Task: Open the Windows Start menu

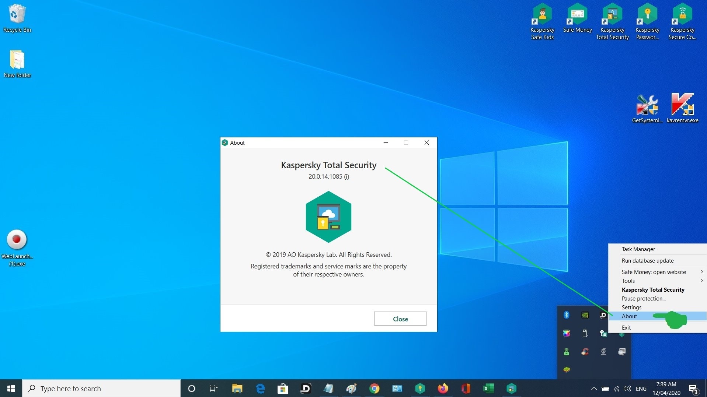Action: 11,389
